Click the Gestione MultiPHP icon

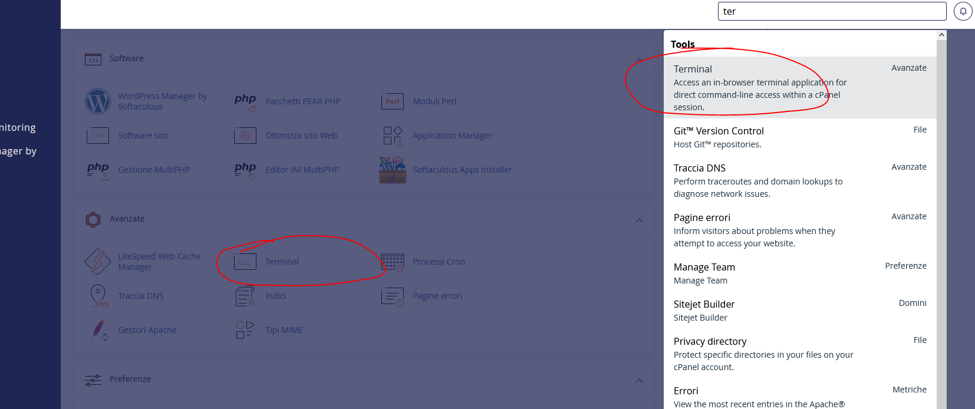(x=98, y=170)
